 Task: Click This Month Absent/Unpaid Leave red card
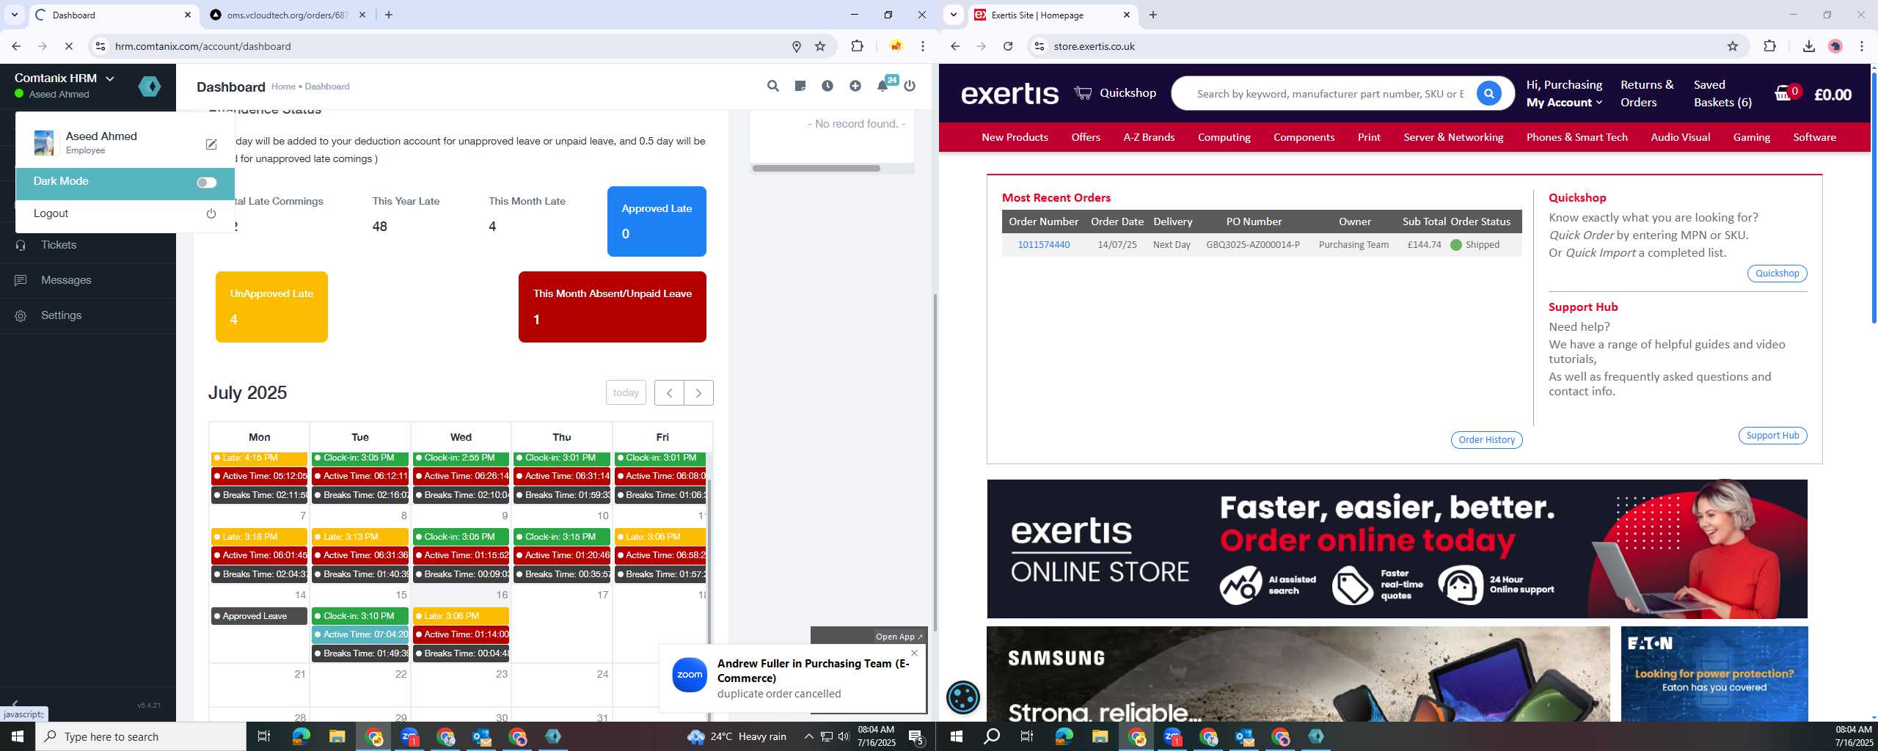(613, 307)
